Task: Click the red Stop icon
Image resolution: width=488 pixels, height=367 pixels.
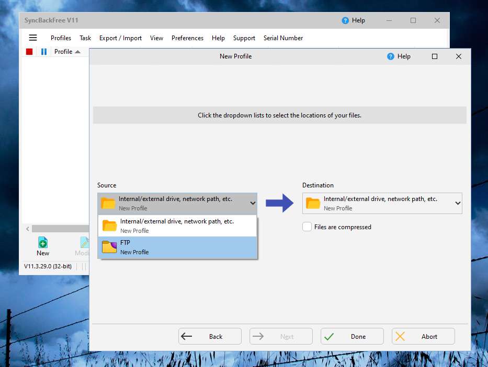Action: tap(29, 52)
